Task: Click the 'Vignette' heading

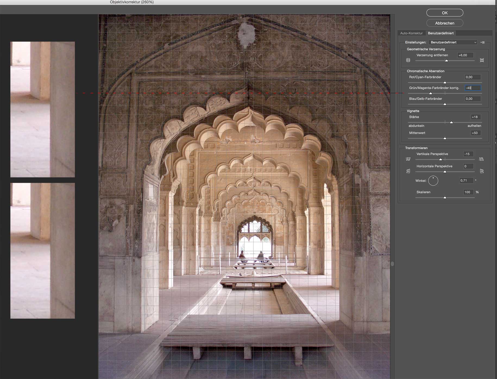Action: coord(413,111)
